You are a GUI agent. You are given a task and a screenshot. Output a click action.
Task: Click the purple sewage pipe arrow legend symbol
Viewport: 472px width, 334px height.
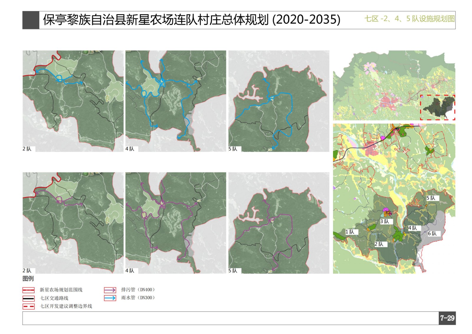tap(110, 290)
